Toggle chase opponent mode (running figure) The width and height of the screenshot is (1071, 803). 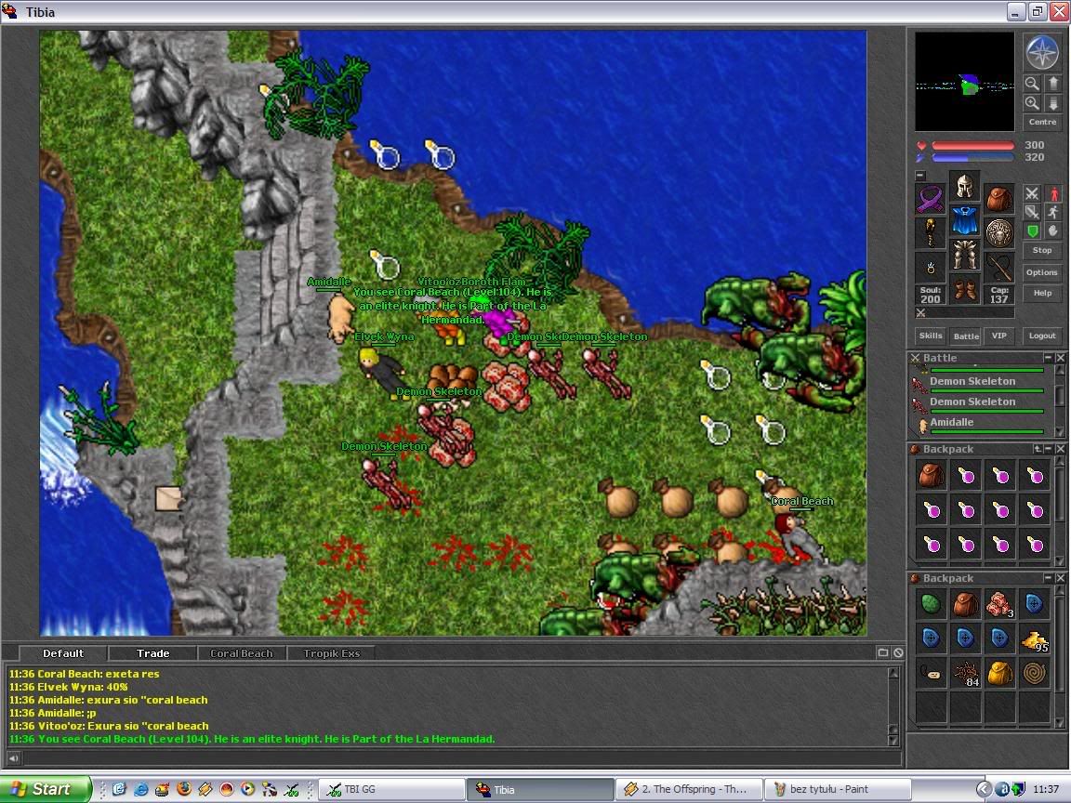(x=1053, y=212)
